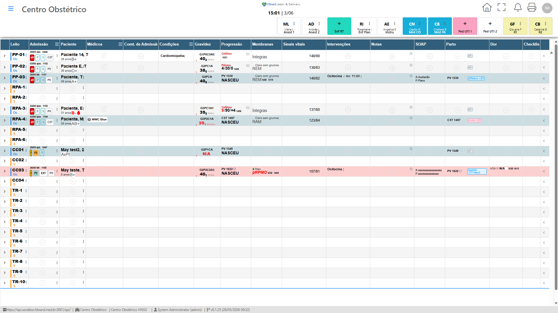Open bed menu for CC01

[26, 150]
